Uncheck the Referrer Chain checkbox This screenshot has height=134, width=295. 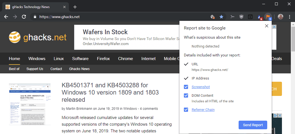pos(186,110)
